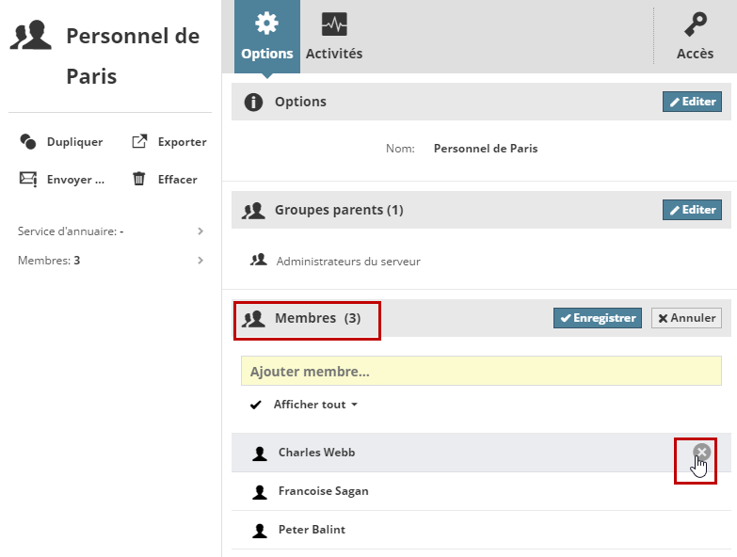Click the Accès key icon
The width and height of the screenshot is (737, 557).
pos(695,24)
